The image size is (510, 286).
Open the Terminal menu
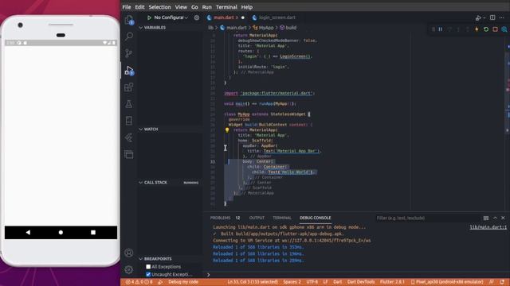(x=226, y=7)
